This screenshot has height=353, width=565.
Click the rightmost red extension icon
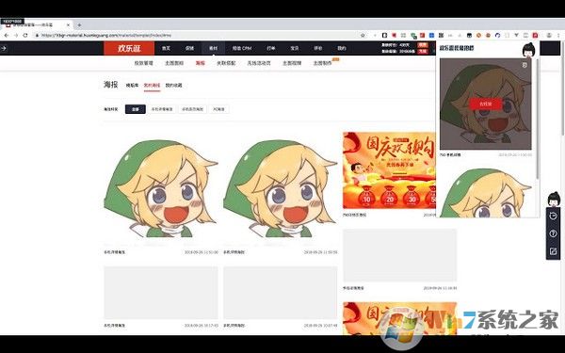click(x=536, y=36)
